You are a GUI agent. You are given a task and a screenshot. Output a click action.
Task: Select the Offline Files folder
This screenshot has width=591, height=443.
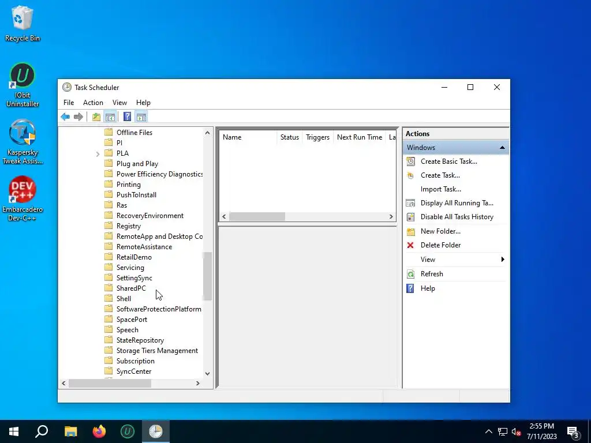134,133
